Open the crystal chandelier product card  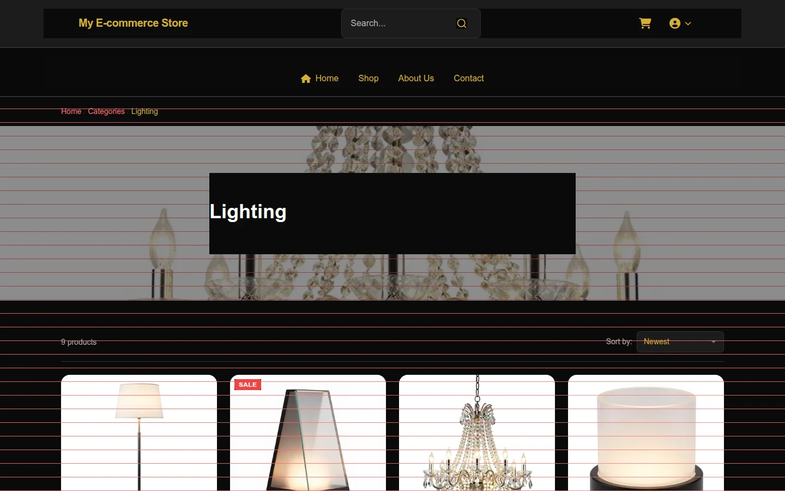[477, 433]
